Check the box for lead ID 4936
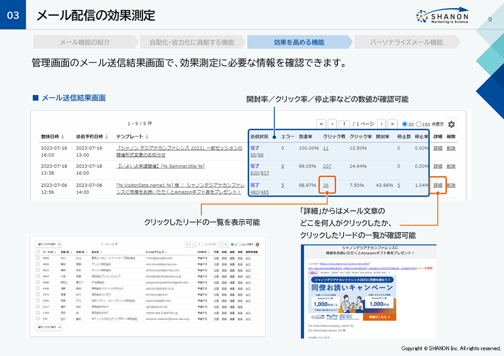This screenshot has width=504, height=356. [x=38, y=264]
